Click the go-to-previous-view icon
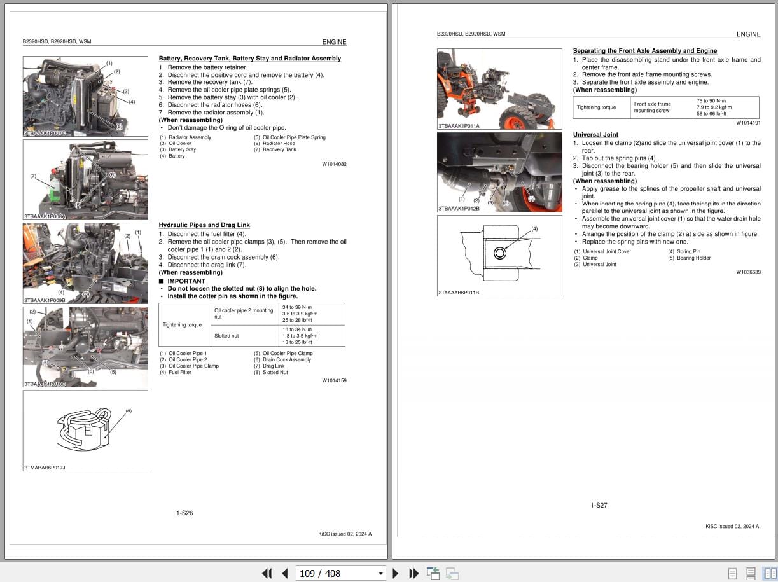 pyautogui.click(x=433, y=573)
